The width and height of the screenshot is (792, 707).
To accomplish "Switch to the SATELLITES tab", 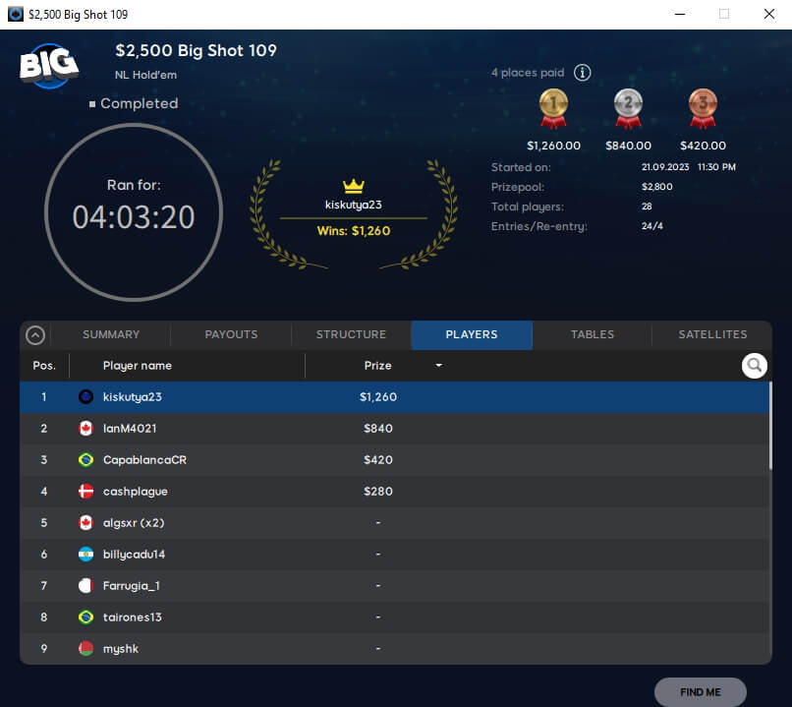I will coord(712,334).
